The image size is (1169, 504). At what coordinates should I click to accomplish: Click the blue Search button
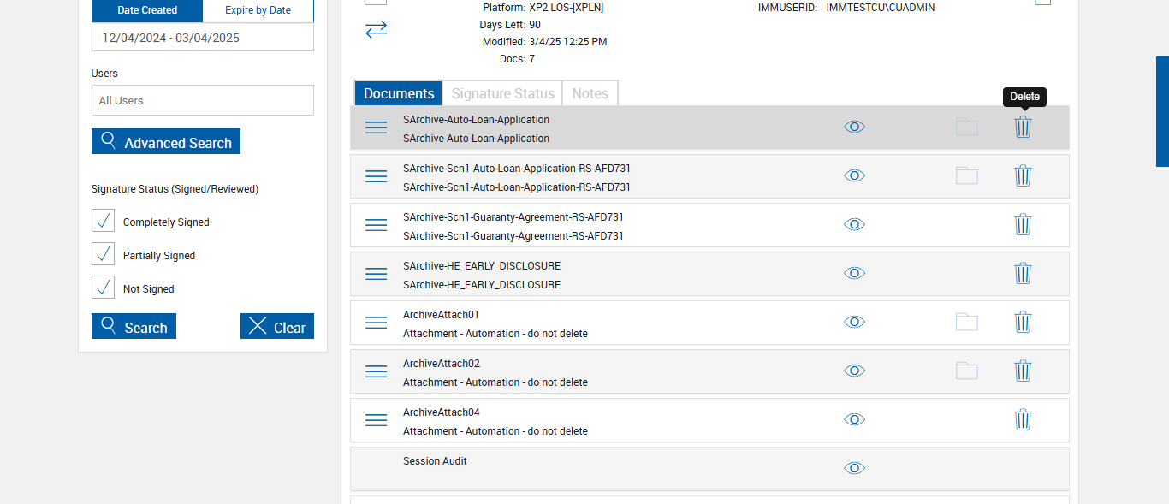tap(134, 327)
